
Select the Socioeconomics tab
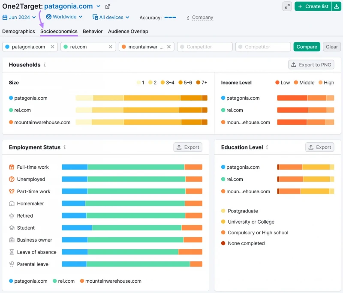pos(59,31)
